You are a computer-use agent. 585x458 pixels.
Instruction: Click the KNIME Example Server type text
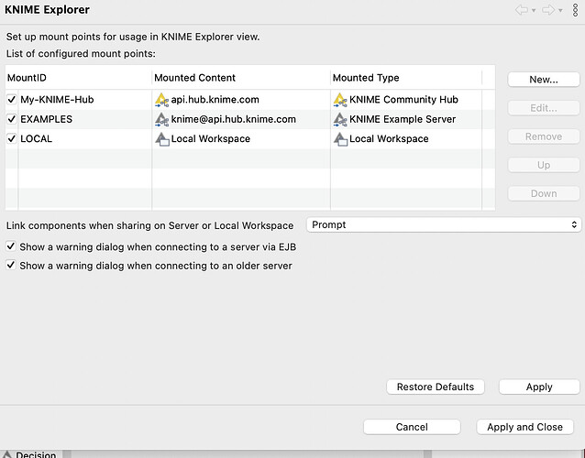pos(403,119)
